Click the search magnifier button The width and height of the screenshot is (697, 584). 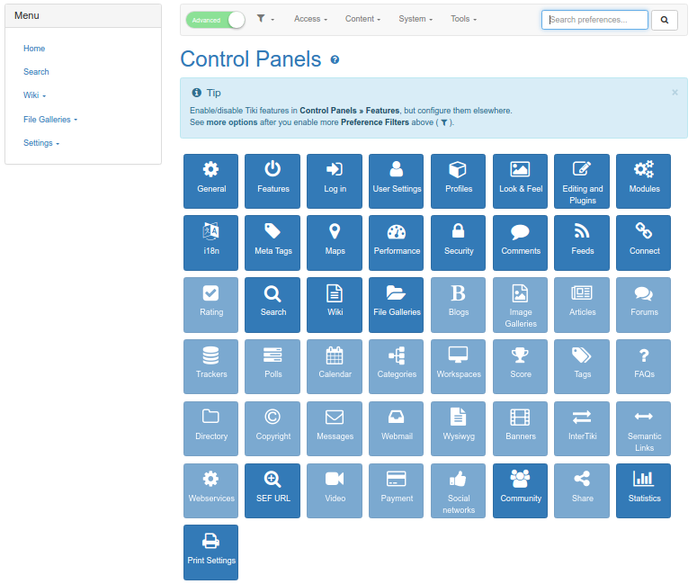(x=664, y=20)
